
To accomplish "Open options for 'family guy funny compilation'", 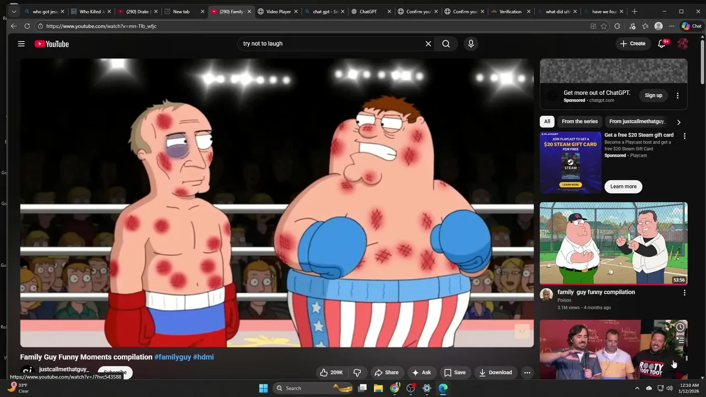I will (684, 293).
